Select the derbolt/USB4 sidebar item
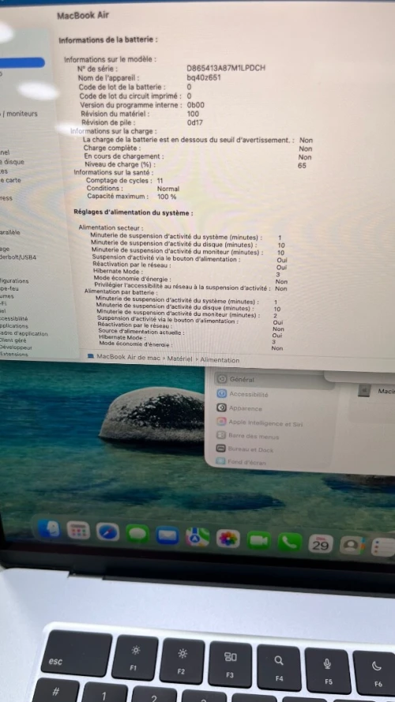This screenshot has height=702, width=395. click(x=18, y=258)
